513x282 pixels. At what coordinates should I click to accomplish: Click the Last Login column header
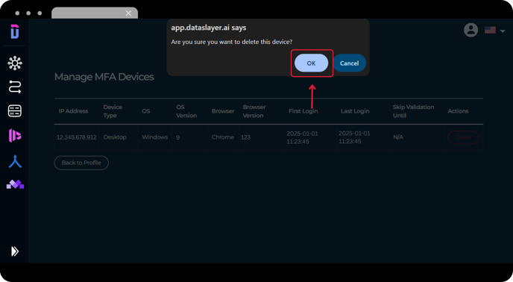(x=355, y=111)
